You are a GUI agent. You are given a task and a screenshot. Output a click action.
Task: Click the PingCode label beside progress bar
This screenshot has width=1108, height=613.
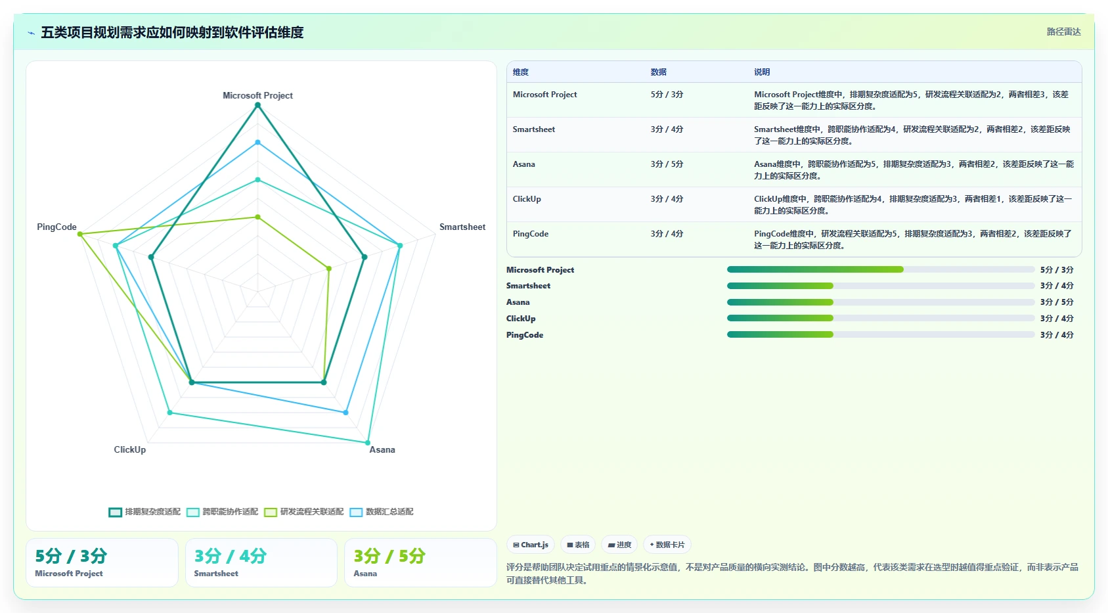[525, 335]
